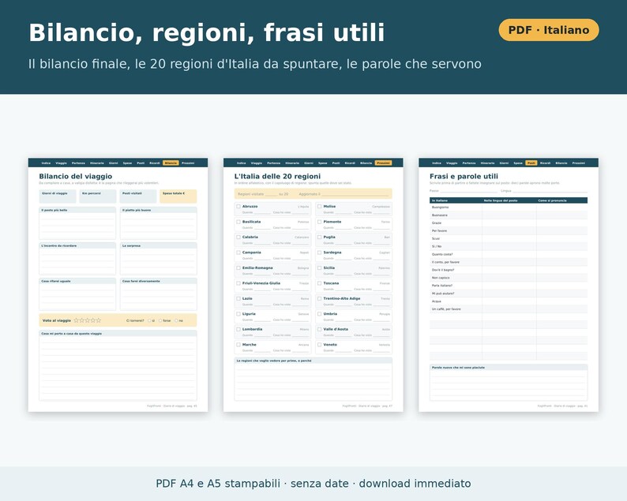Check the Veneto box
The width and height of the screenshot is (627, 501).
320,344
